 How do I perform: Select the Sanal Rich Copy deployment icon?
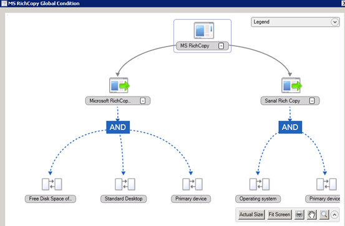pyautogui.click(x=292, y=85)
